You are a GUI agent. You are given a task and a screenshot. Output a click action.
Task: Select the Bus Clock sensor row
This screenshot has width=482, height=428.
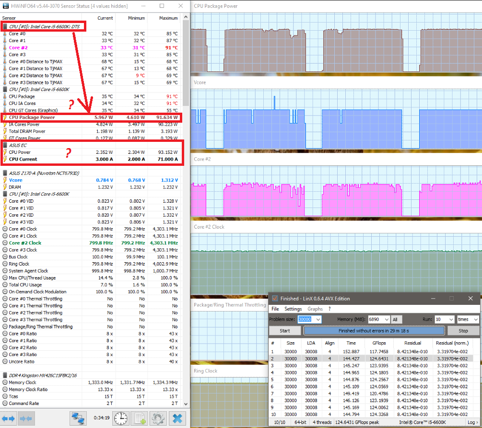tap(91, 257)
